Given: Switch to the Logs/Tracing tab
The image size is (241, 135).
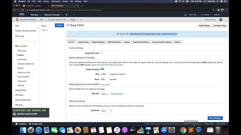Looking at the screenshot, I should pos(83,42).
